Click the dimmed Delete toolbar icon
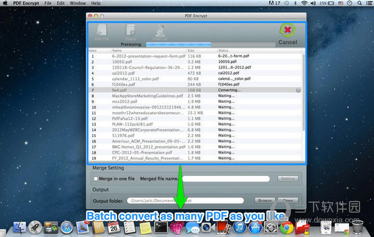 tap(131, 32)
